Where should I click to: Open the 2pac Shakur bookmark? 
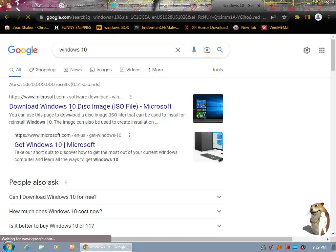tap(27, 28)
